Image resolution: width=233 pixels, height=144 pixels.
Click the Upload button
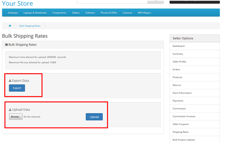(94, 117)
